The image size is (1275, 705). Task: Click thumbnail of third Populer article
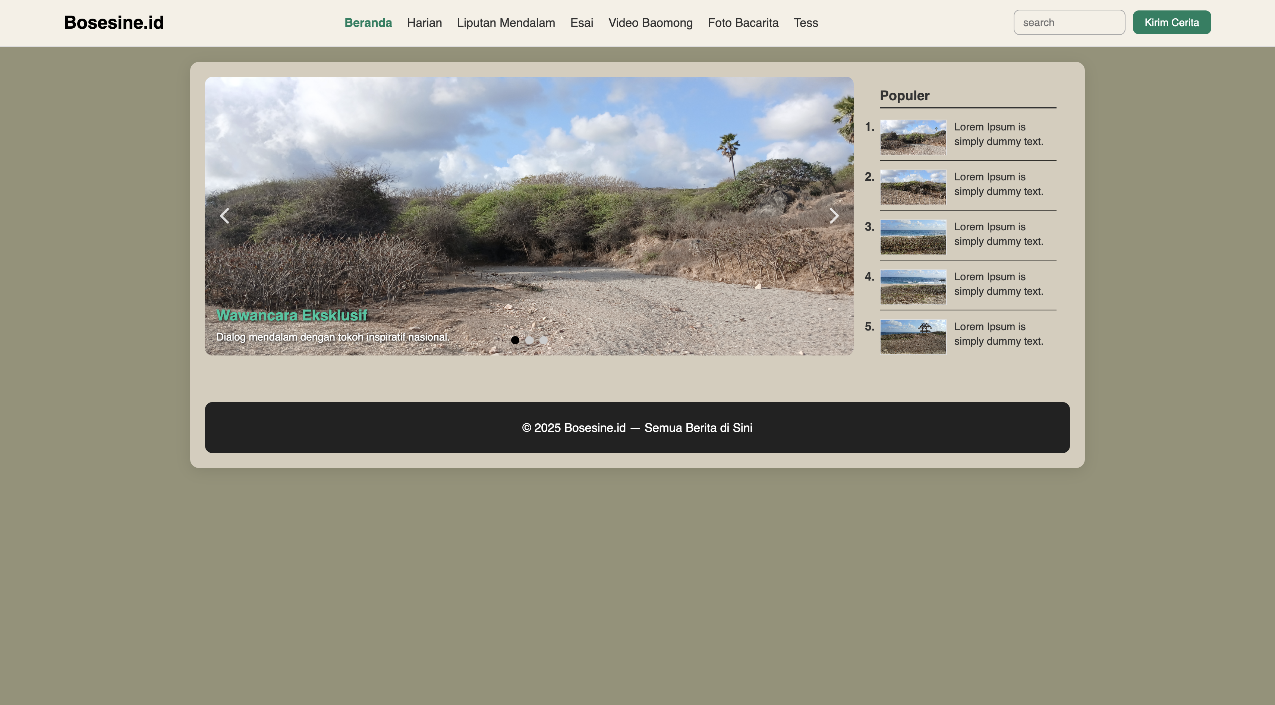point(913,237)
